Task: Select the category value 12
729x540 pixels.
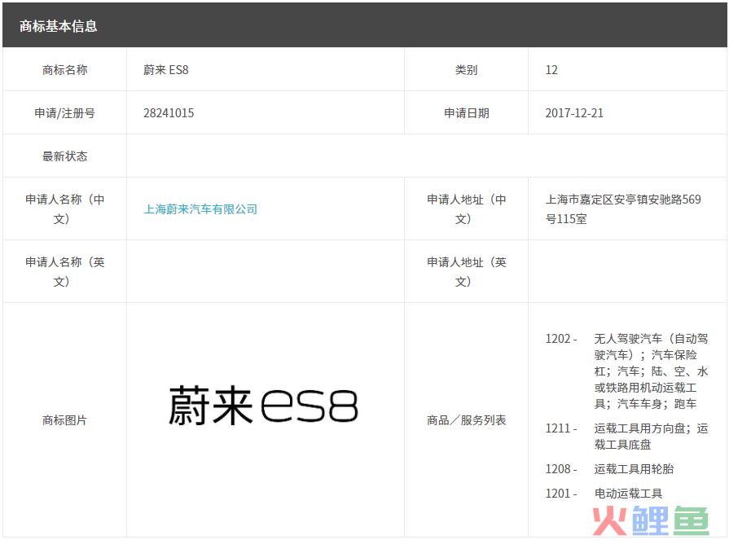Action: point(551,70)
